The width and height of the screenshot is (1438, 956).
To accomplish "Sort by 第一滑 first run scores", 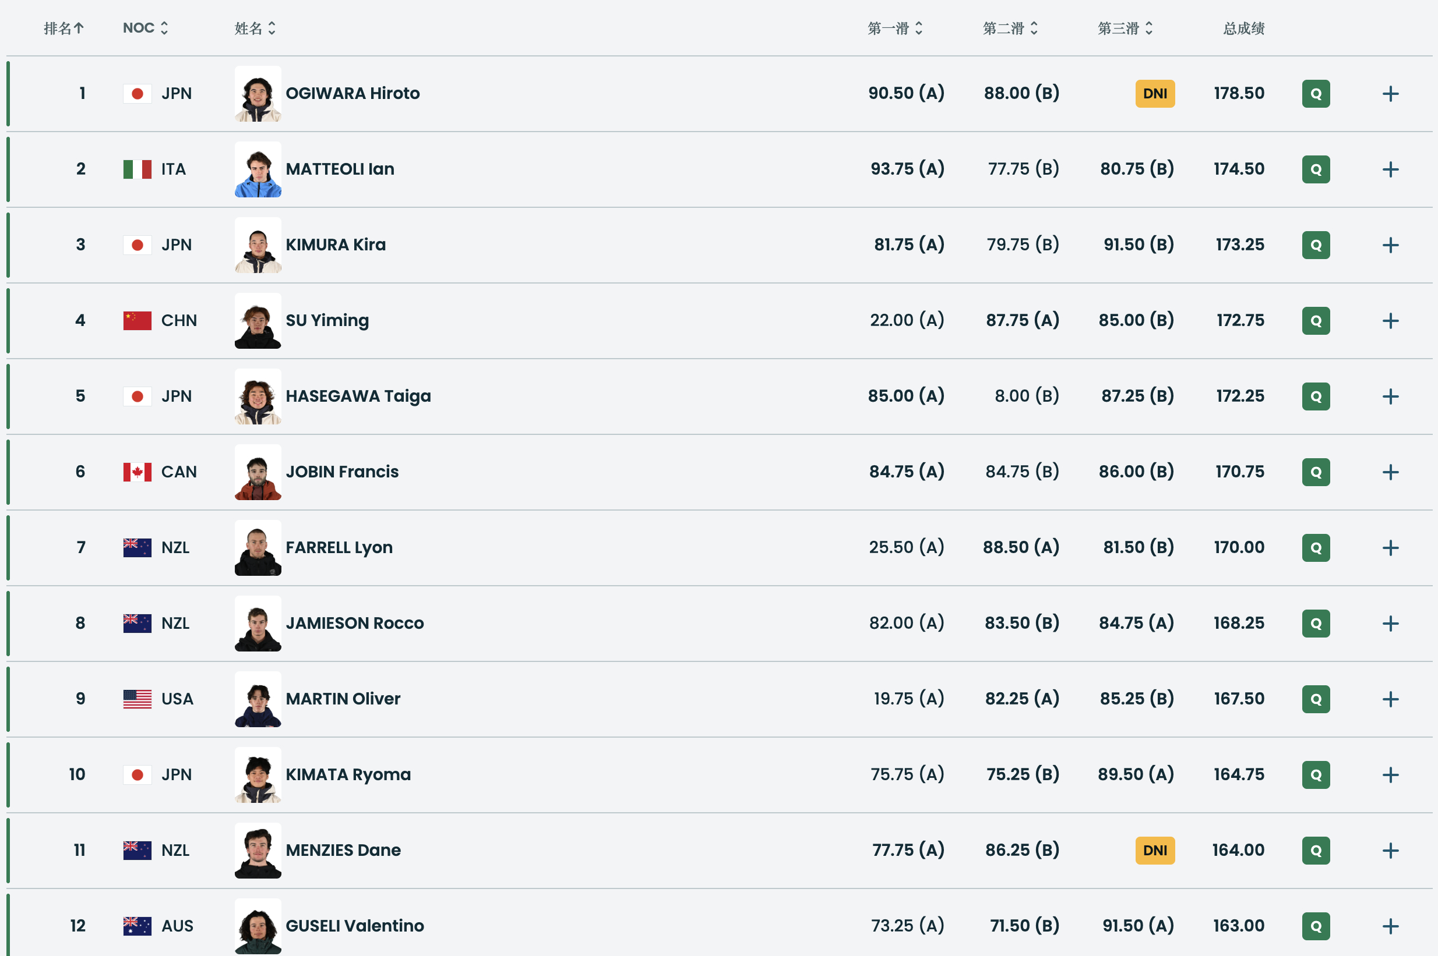I will point(894,28).
